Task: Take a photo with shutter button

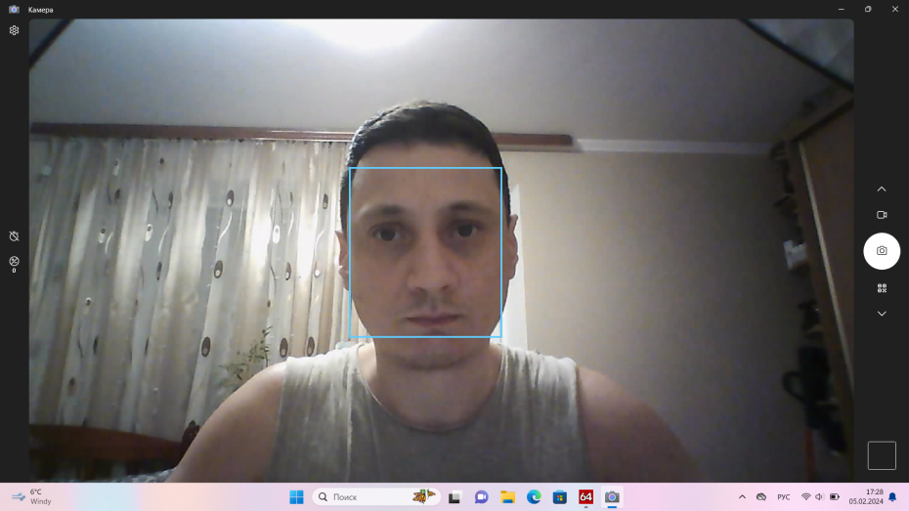Action: coord(882,251)
